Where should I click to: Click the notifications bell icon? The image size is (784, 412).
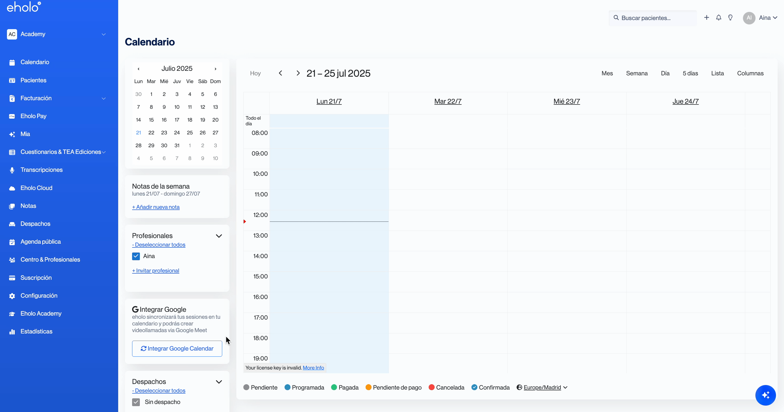point(718,18)
